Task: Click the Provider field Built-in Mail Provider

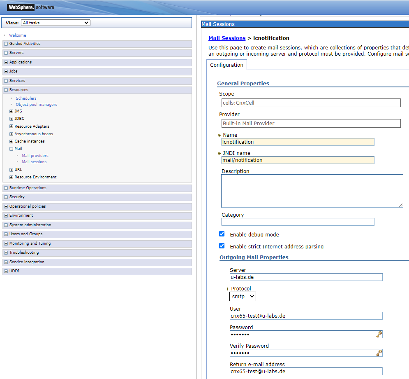Action: (x=311, y=123)
